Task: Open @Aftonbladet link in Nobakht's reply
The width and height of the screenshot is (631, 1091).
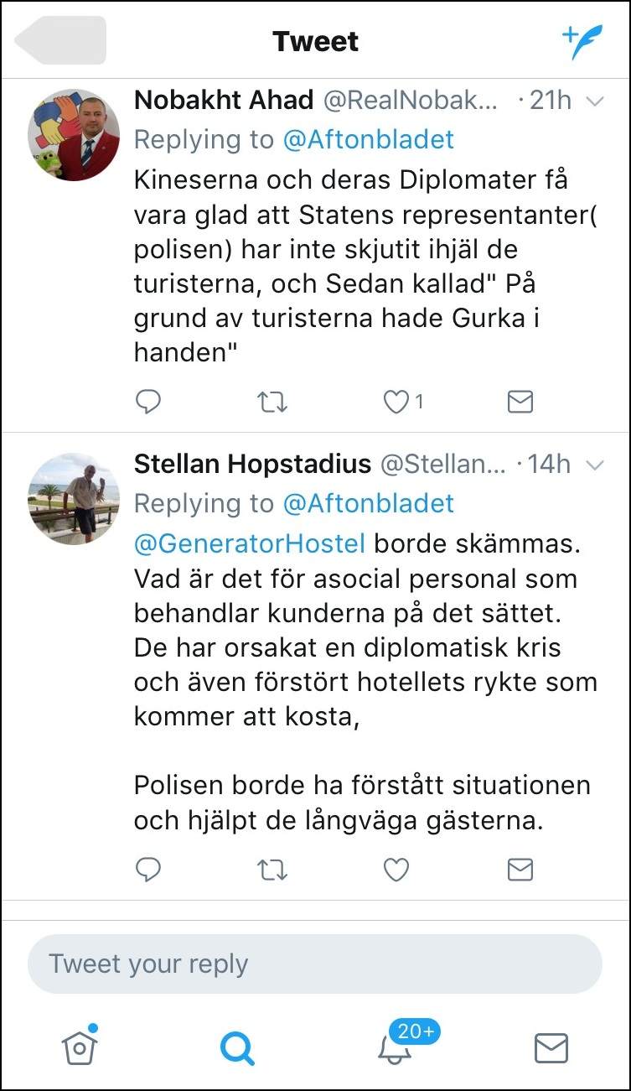Action: [x=368, y=139]
